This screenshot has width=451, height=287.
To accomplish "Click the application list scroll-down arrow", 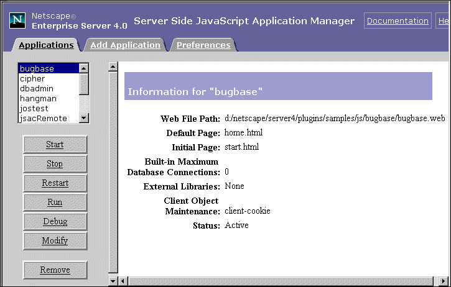I will (84, 118).
